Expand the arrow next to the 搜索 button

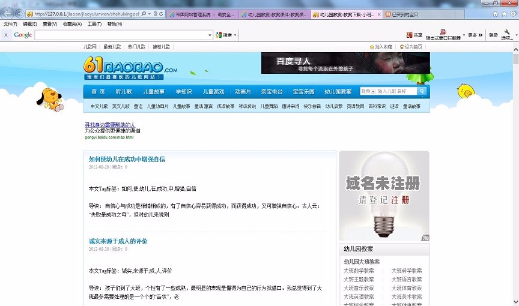(x=235, y=35)
